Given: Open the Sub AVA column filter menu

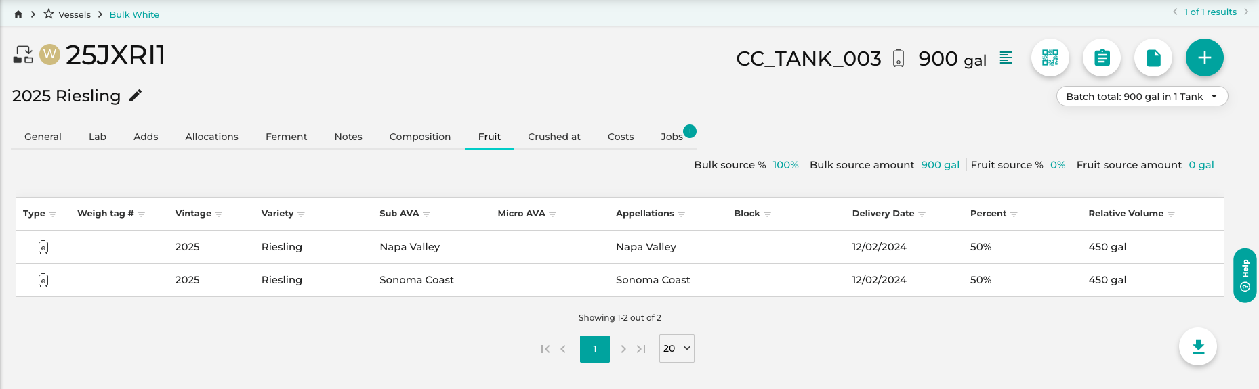Looking at the screenshot, I should pyautogui.click(x=426, y=214).
